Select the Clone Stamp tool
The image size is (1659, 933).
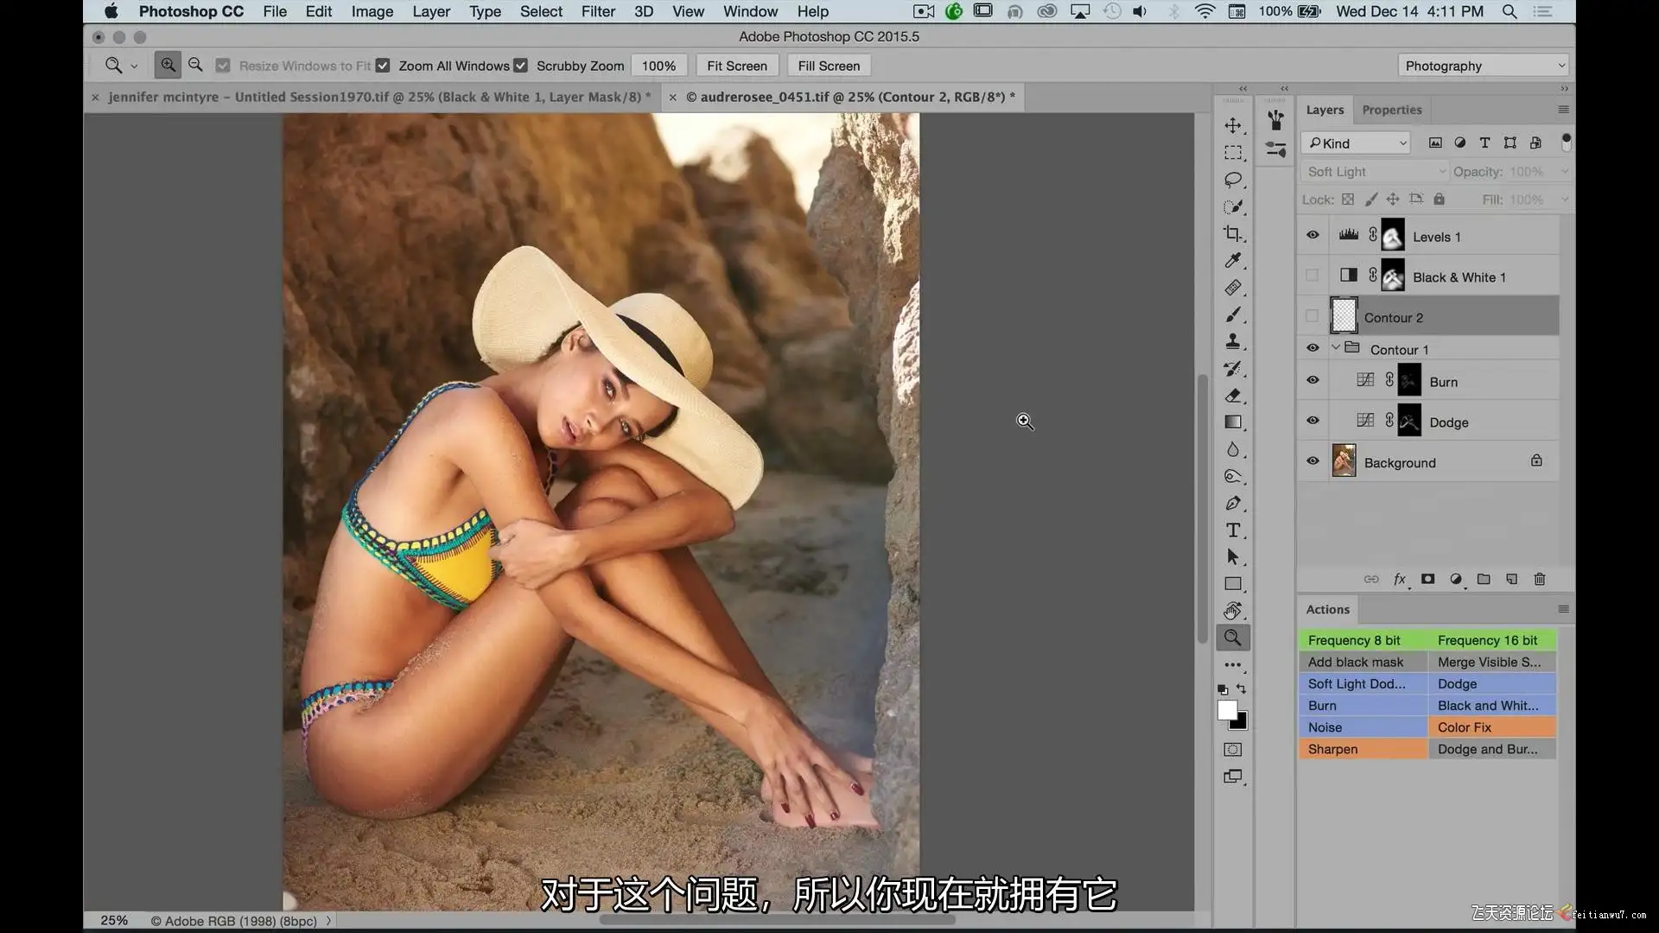point(1233,341)
